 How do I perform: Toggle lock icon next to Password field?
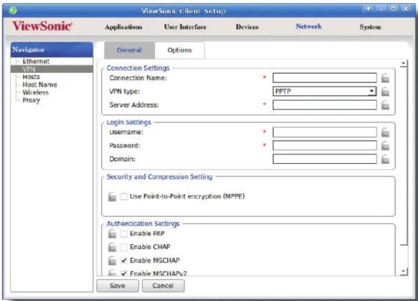pos(385,146)
